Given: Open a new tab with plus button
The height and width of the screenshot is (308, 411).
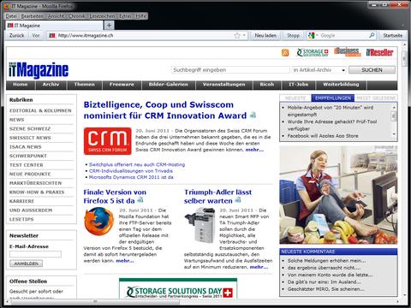Looking at the screenshot, I should (109, 26).
